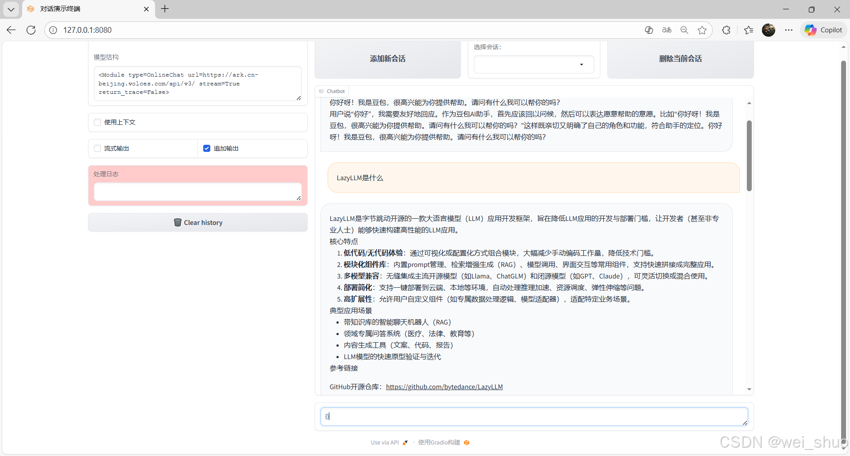Click the chatbot panel scrollbar thumb
This screenshot has height=456, width=850.
pyautogui.click(x=749, y=156)
